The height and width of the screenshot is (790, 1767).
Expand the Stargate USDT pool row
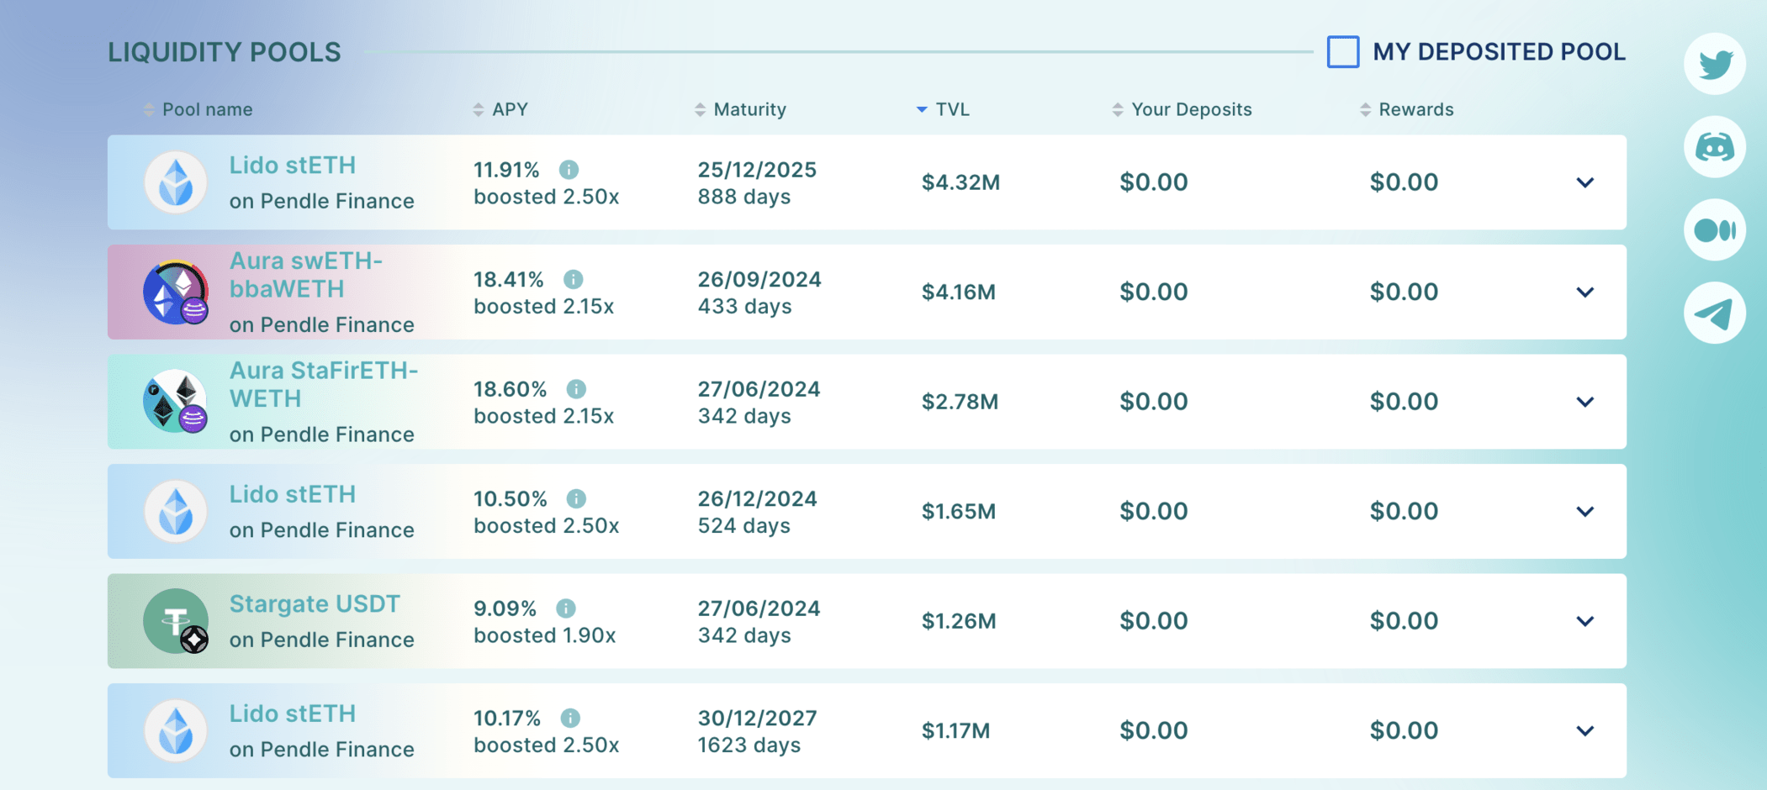pos(1585,621)
